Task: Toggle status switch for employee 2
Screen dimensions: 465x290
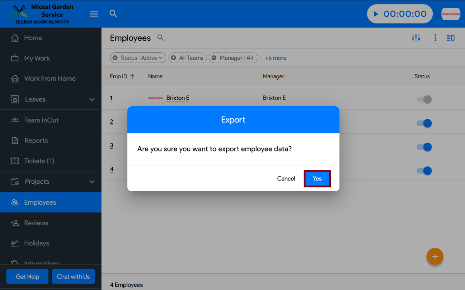Action: [x=424, y=123]
